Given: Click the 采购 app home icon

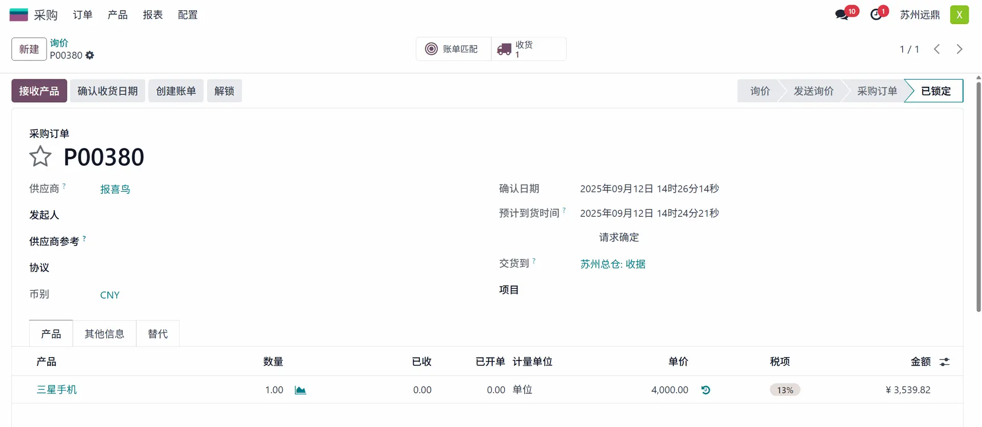Looking at the screenshot, I should [19, 15].
